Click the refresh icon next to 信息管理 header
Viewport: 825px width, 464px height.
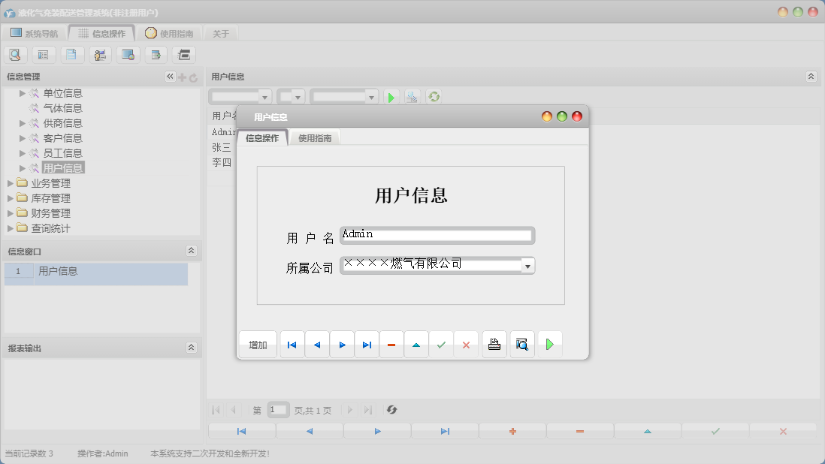194,76
